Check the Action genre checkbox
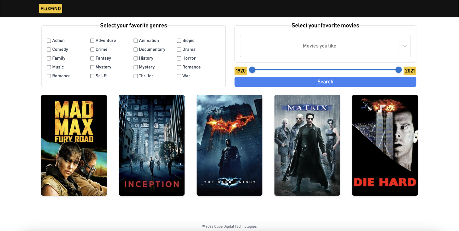 pos(49,41)
